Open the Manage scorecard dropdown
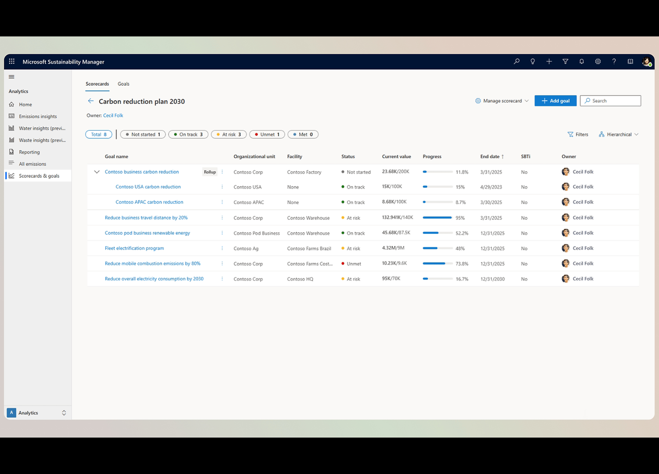This screenshot has width=659, height=474. pyautogui.click(x=502, y=101)
